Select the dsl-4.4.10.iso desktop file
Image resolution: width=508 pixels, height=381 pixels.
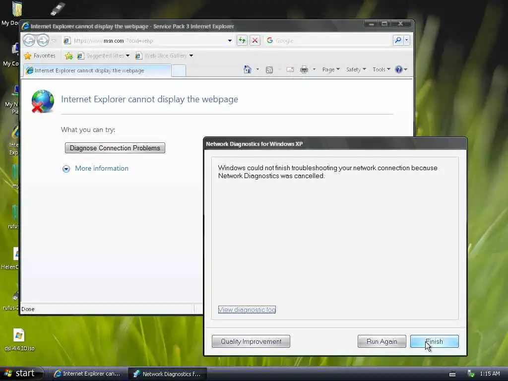pyautogui.click(x=19, y=340)
